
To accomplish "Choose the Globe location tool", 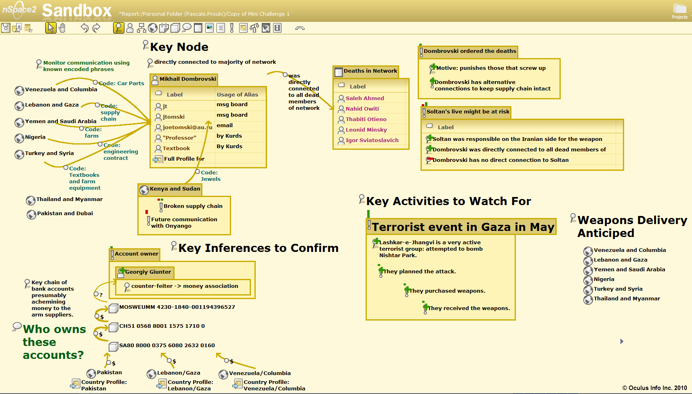I will [153, 28].
